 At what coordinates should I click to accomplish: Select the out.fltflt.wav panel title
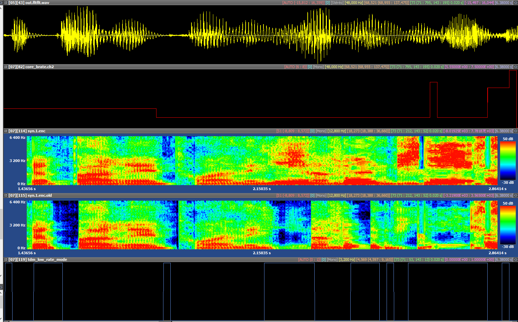(29, 3)
